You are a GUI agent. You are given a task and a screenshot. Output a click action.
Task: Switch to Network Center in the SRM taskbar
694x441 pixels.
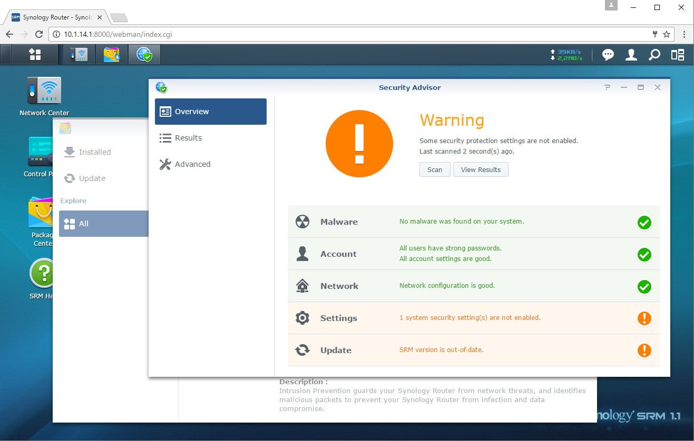click(79, 54)
